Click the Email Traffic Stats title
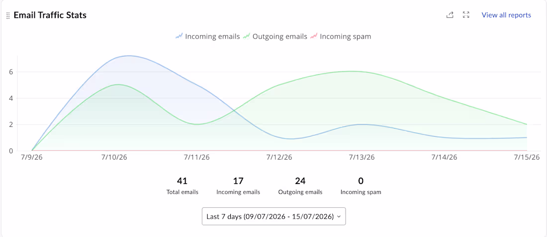Image resolution: width=547 pixels, height=237 pixels. click(50, 15)
